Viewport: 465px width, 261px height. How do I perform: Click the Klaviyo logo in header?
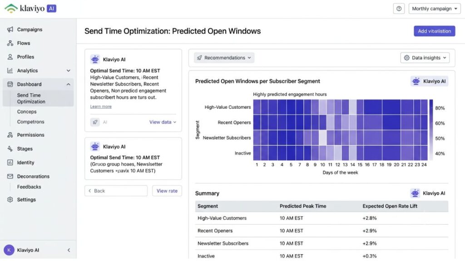[x=30, y=8]
